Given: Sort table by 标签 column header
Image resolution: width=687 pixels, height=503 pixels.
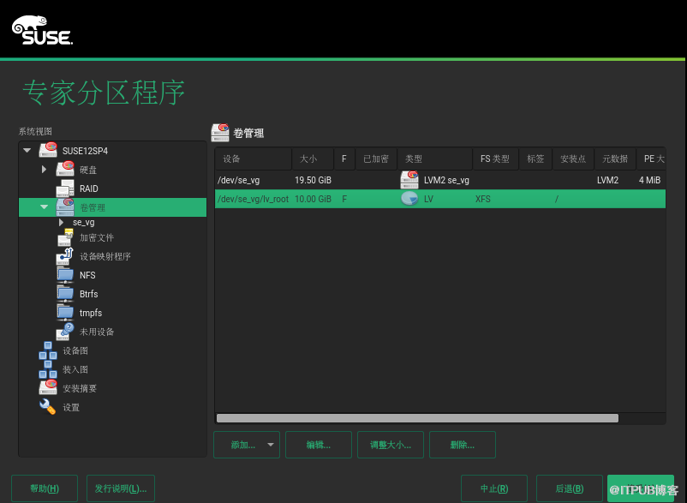Looking at the screenshot, I should point(535,159).
